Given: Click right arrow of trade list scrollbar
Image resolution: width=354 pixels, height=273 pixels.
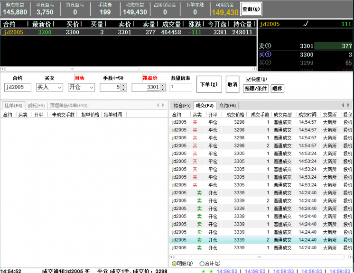Looking at the screenshot, I should coord(351,257).
